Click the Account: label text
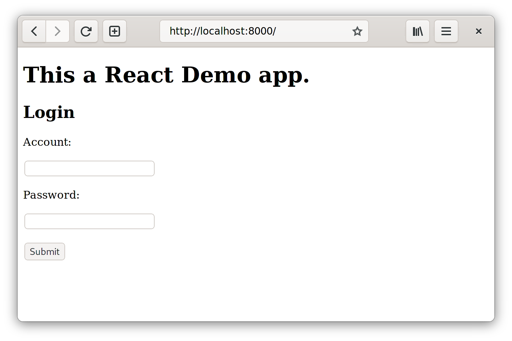The image size is (512, 341). click(47, 142)
